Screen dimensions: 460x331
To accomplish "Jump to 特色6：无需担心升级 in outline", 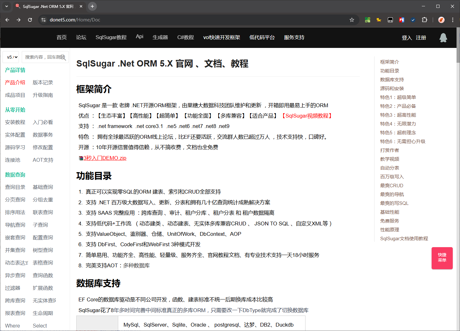I will 403,142.
